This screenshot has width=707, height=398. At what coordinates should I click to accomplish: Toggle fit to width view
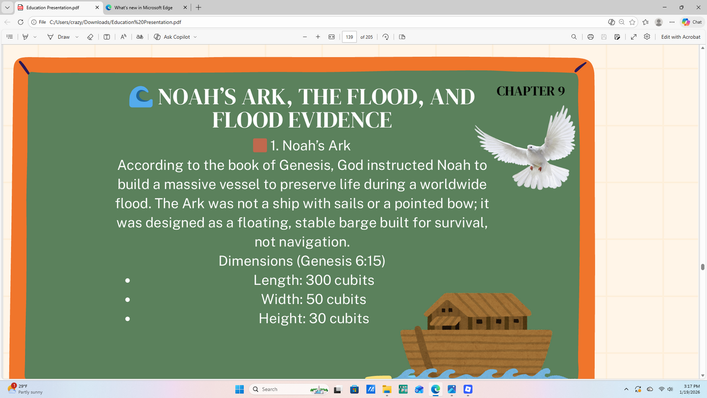[332, 37]
